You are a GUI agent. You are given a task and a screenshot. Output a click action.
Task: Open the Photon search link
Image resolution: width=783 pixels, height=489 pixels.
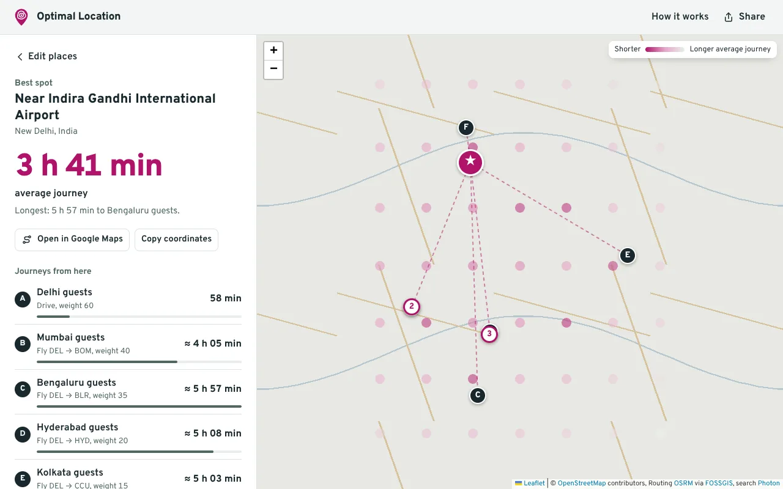(x=769, y=483)
